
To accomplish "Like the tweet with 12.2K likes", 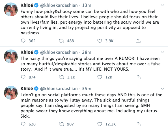I will [100, 124].
